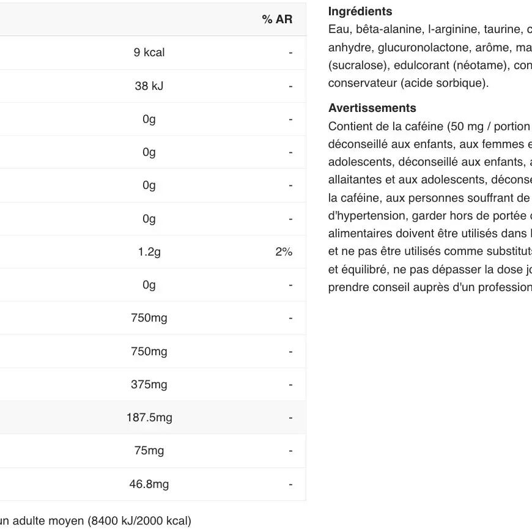Screen dimensions: 532x532
Task: Click the Ingrédients heading
Action: coord(360,11)
